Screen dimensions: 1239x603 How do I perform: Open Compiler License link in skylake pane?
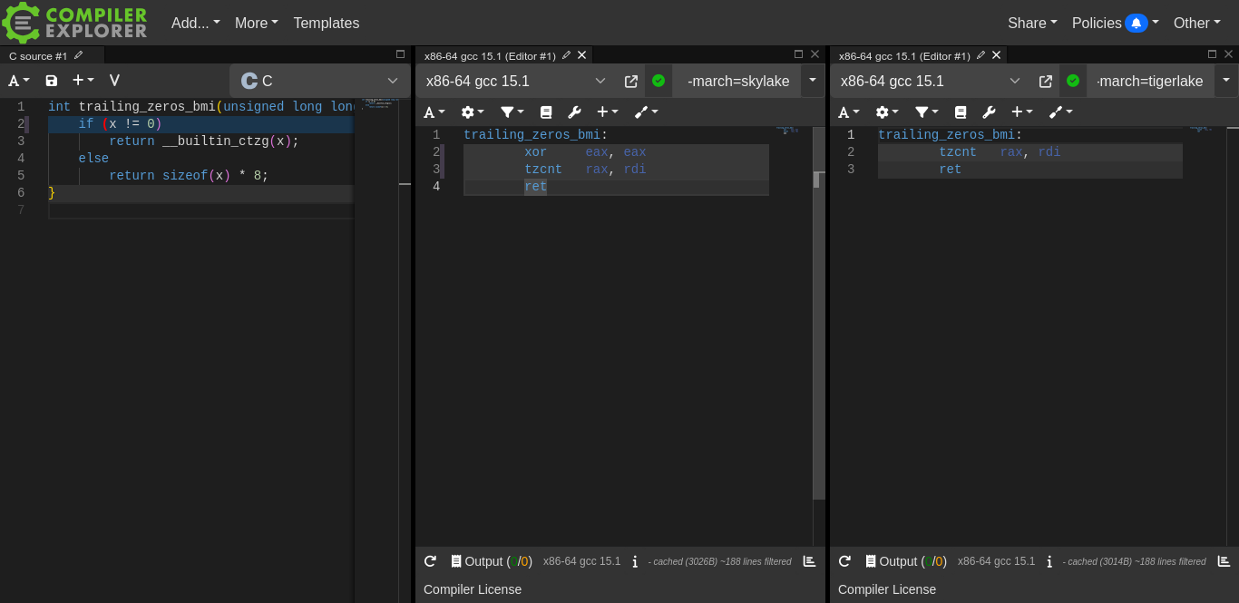(x=473, y=589)
